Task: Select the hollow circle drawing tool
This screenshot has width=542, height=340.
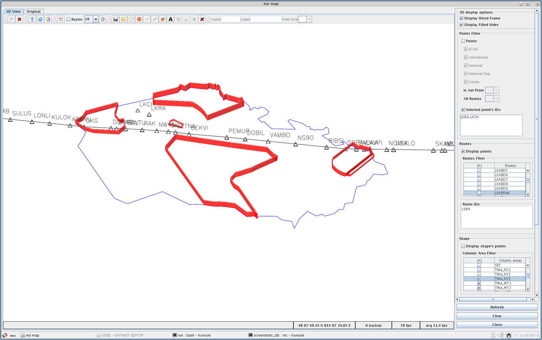Action: click(131, 19)
